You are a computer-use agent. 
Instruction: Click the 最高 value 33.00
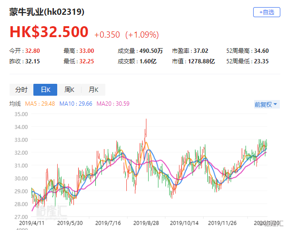[x=87, y=51]
